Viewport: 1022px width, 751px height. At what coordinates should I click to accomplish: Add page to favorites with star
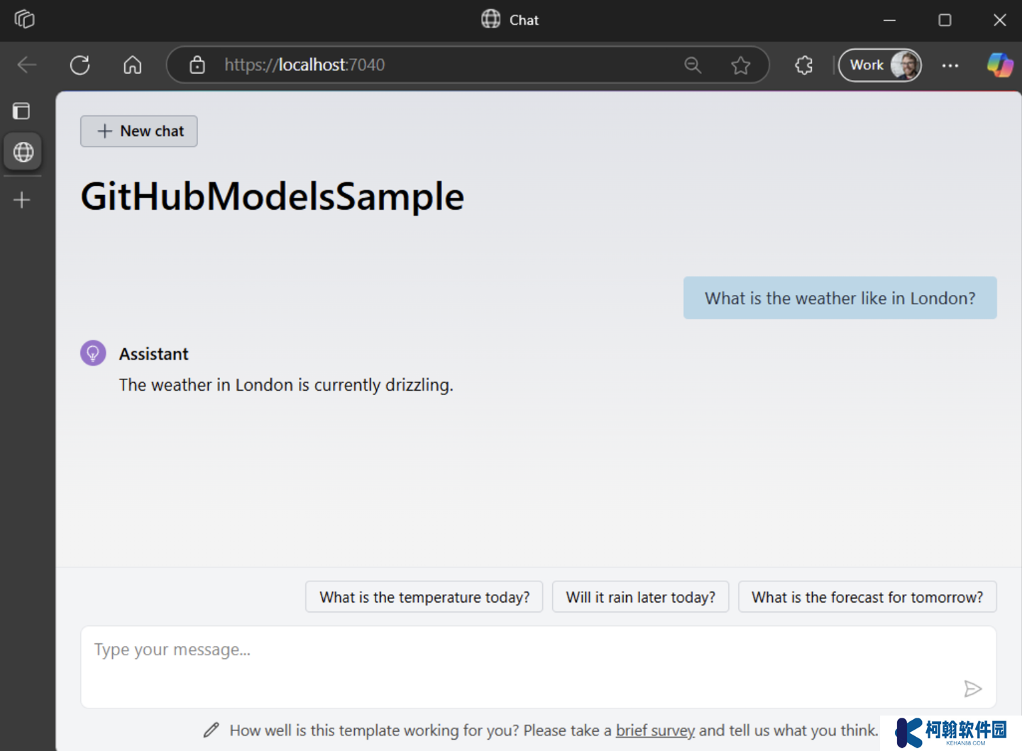[x=741, y=65]
